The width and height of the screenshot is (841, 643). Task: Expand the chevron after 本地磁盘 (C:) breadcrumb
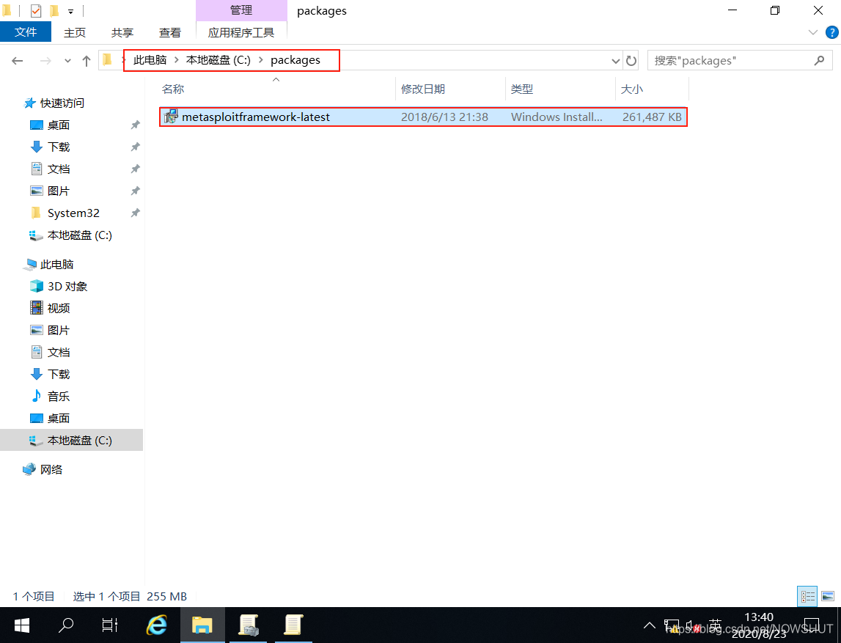point(261,60)
